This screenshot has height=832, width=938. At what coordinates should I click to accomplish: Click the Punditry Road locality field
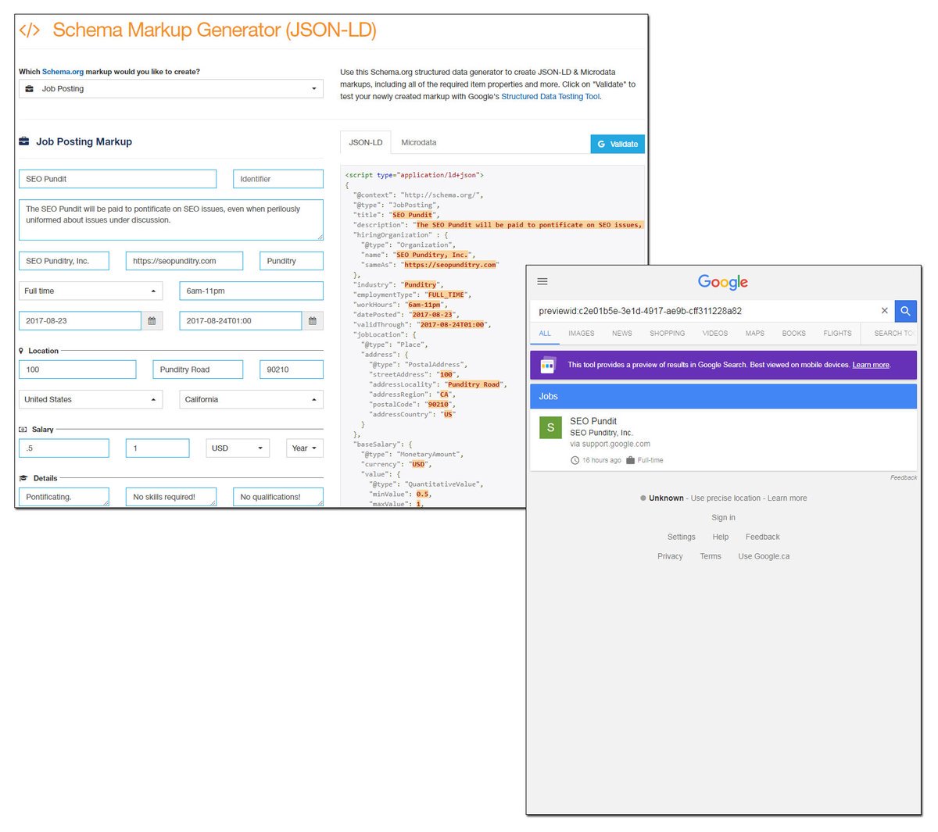[x=198, y=370]
